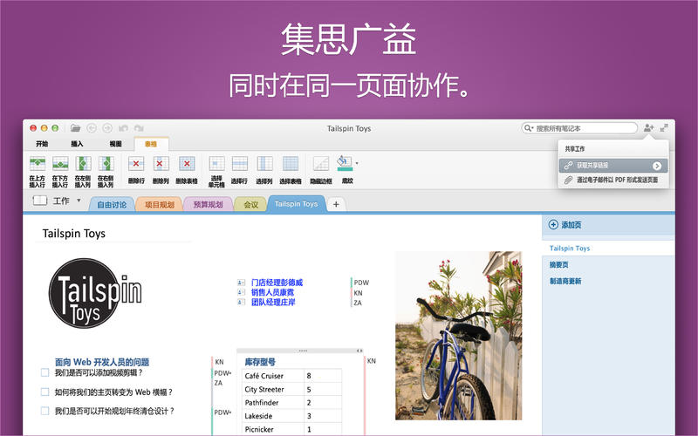Open the 自由讨论 section tab
Viewport: 698px width, 436px height.
pyautogui.click(x=112, y=205)
